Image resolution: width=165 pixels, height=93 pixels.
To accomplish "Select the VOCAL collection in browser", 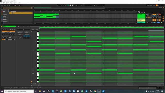I will tap(4, 16).
